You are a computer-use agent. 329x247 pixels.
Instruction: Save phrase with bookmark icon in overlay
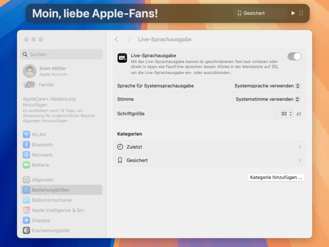coord(301,13)
